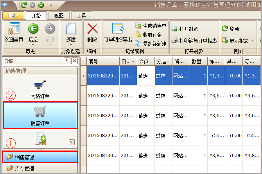Open 销售订单 in the navigation panel
Viewport: 262px width, 174px height.
[40, 115]
